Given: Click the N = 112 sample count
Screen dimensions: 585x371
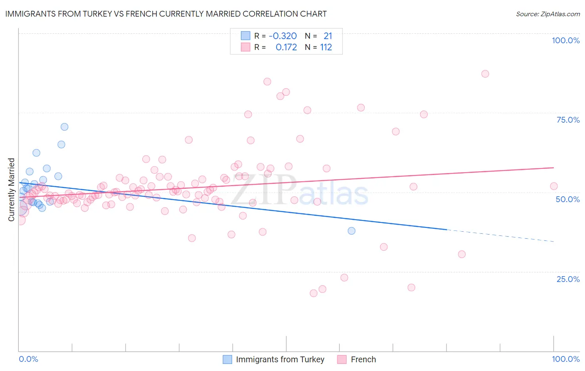Looking at the screenshot, I should pyautogui.click(x=318, y=47).
